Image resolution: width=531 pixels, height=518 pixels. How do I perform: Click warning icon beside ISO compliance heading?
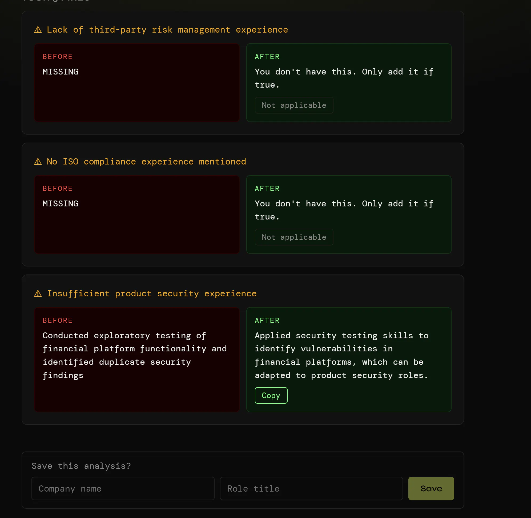point(38,162)
